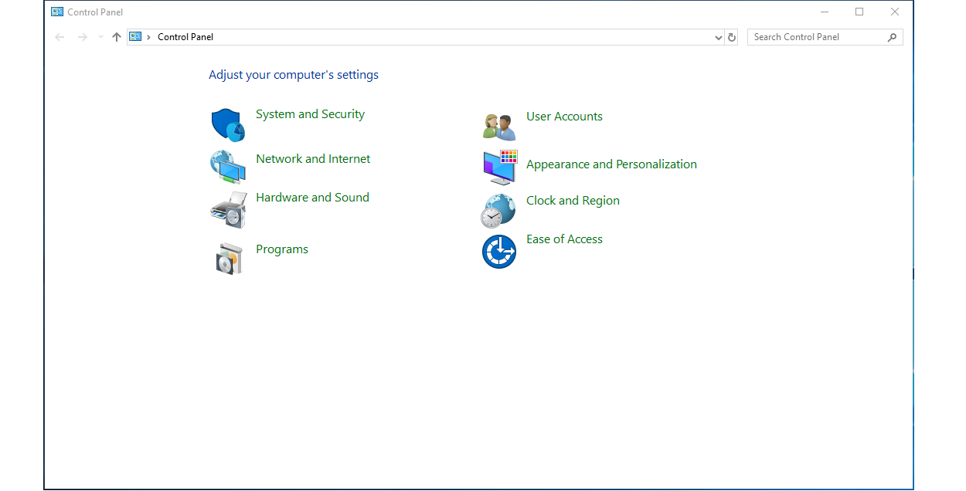The width and height of the screenshot is (966, 491).
Task: Open Appearance and Personalization
Action: [611, 164]
